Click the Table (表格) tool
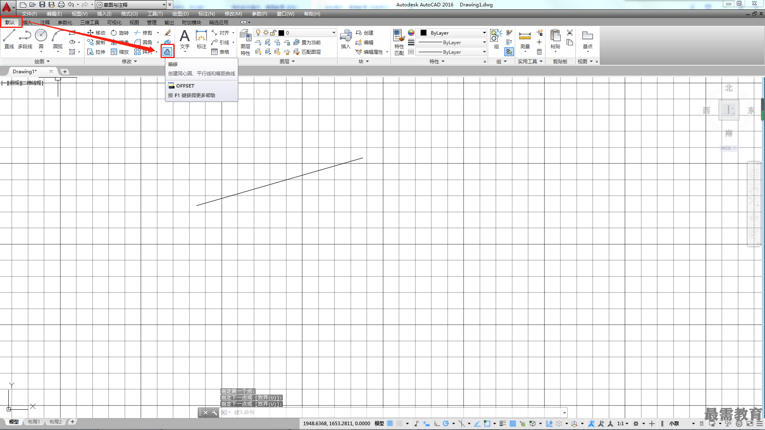Screen dimensions: 765x430 point(220,52)
